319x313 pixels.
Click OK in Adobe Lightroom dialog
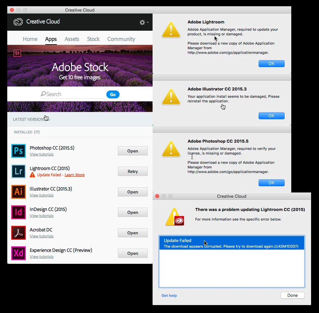pyautogui.click(x=271, y=63)
